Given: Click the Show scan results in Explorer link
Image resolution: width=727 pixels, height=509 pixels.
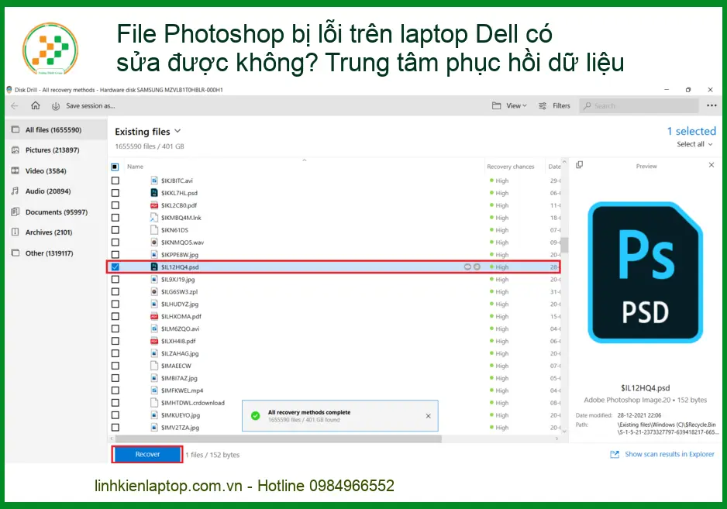Looking at the screenshot, I should [669, 455].
